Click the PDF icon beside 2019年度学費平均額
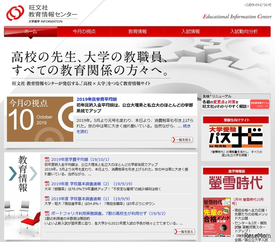Image resolution: width=275 pixels, height=242 pixels. click(47, 159)
